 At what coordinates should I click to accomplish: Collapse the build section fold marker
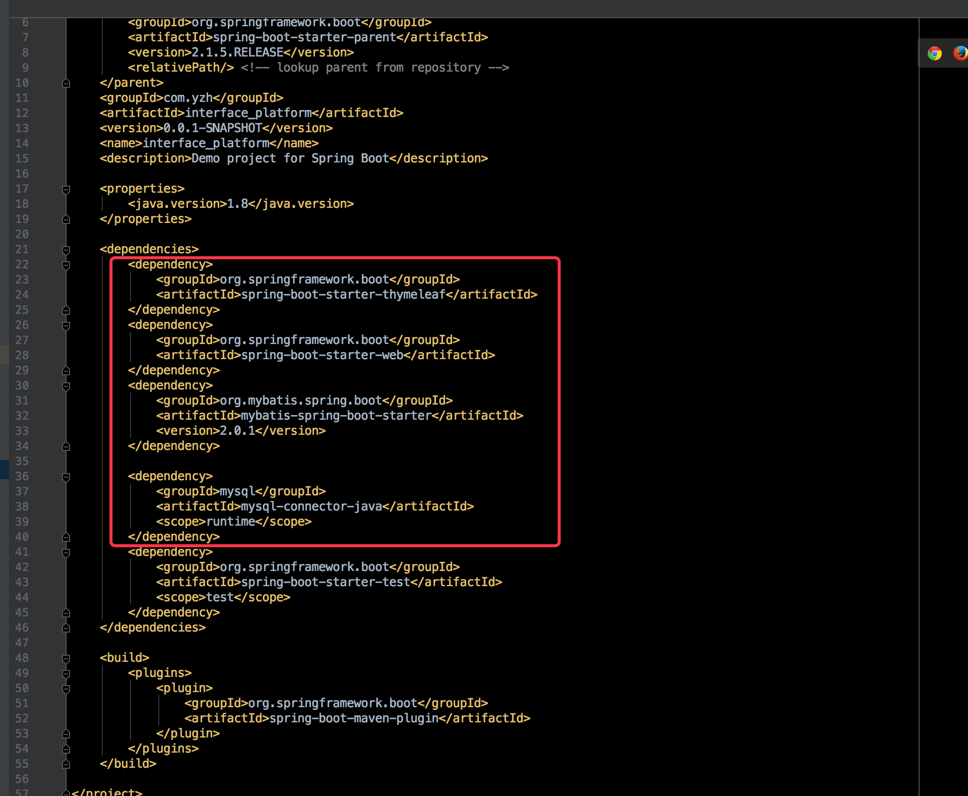(x=66, y=658)
